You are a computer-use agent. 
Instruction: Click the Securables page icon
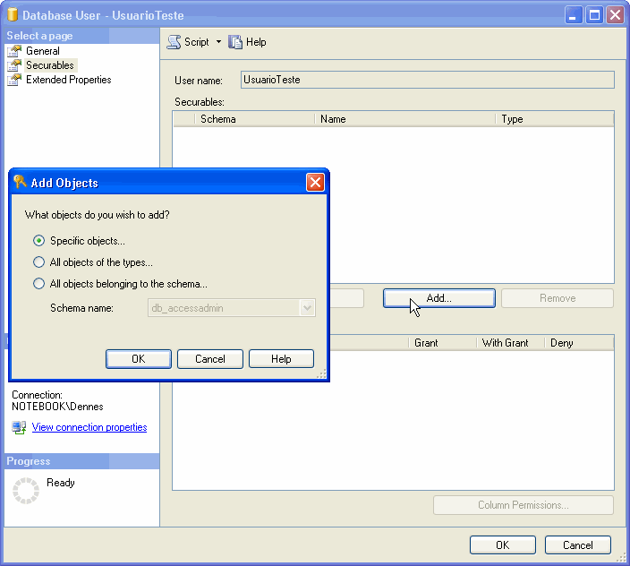coord(14,65)
